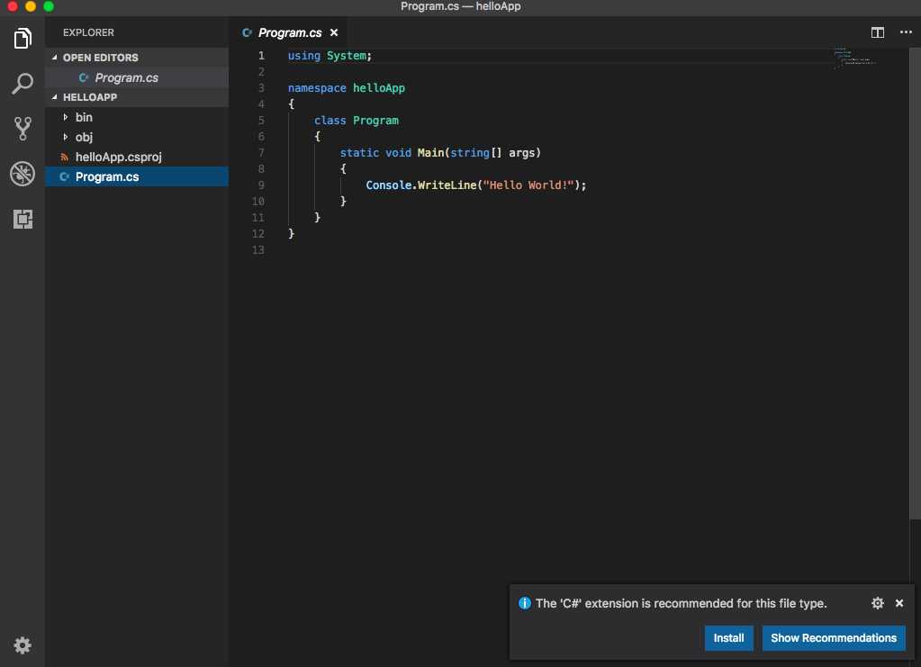Click line number 1 in the gutter
The height and width of the screenshot is (667, 921).
click(261, 56)
